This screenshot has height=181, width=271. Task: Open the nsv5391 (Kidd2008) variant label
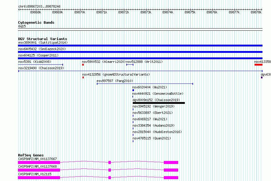[35, 62]
